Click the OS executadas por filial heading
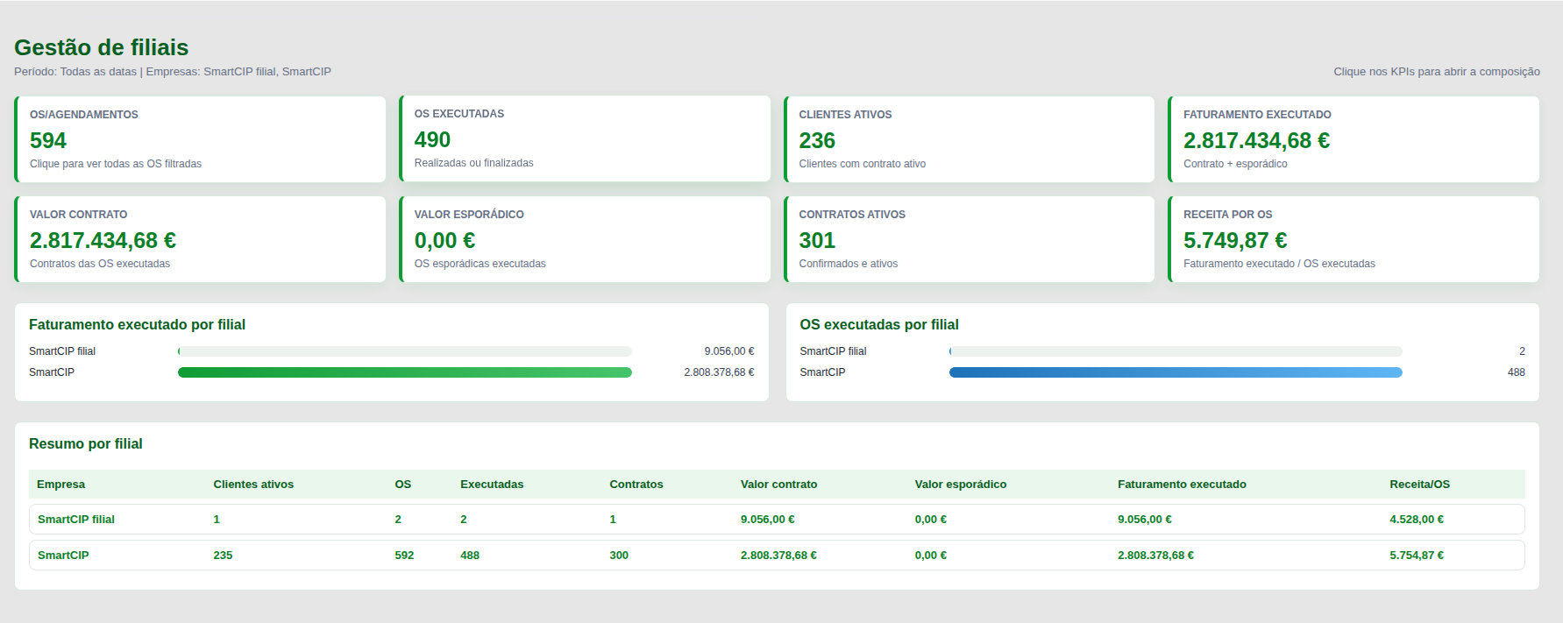The image size is (1563, 623). (x=879, y=325)
